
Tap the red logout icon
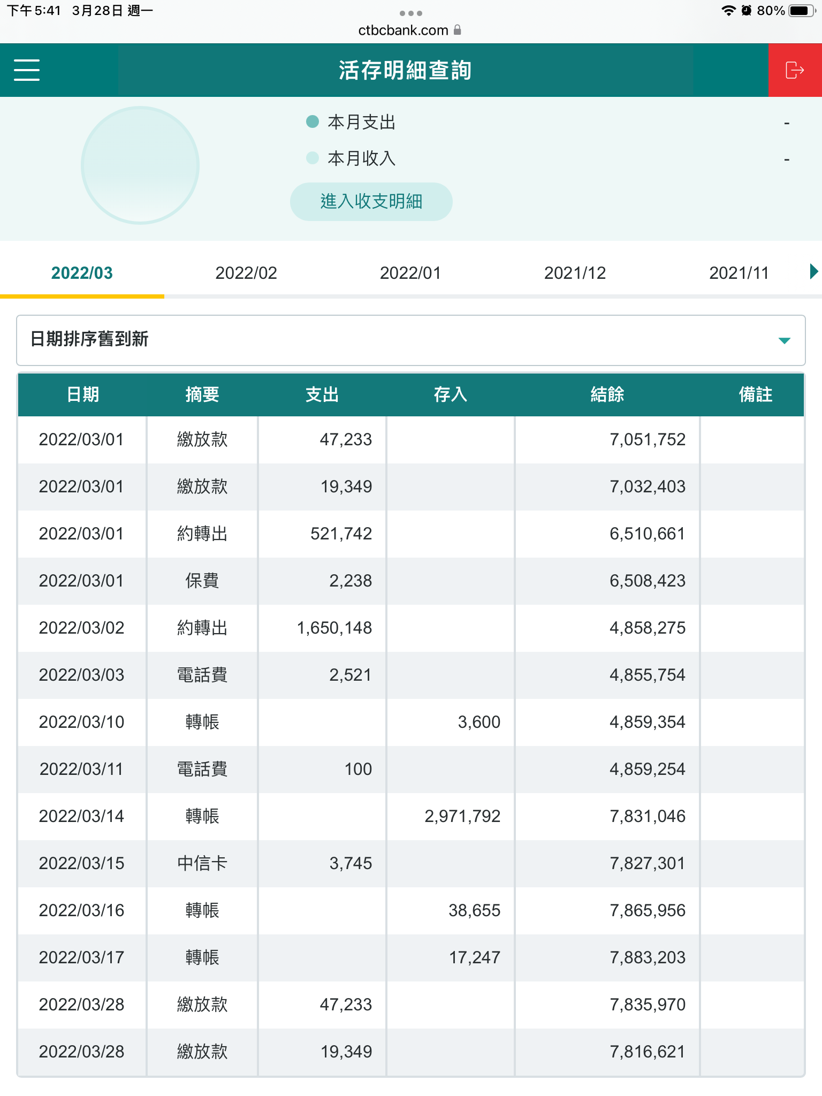pyautogui.click(x=795, y=70)
